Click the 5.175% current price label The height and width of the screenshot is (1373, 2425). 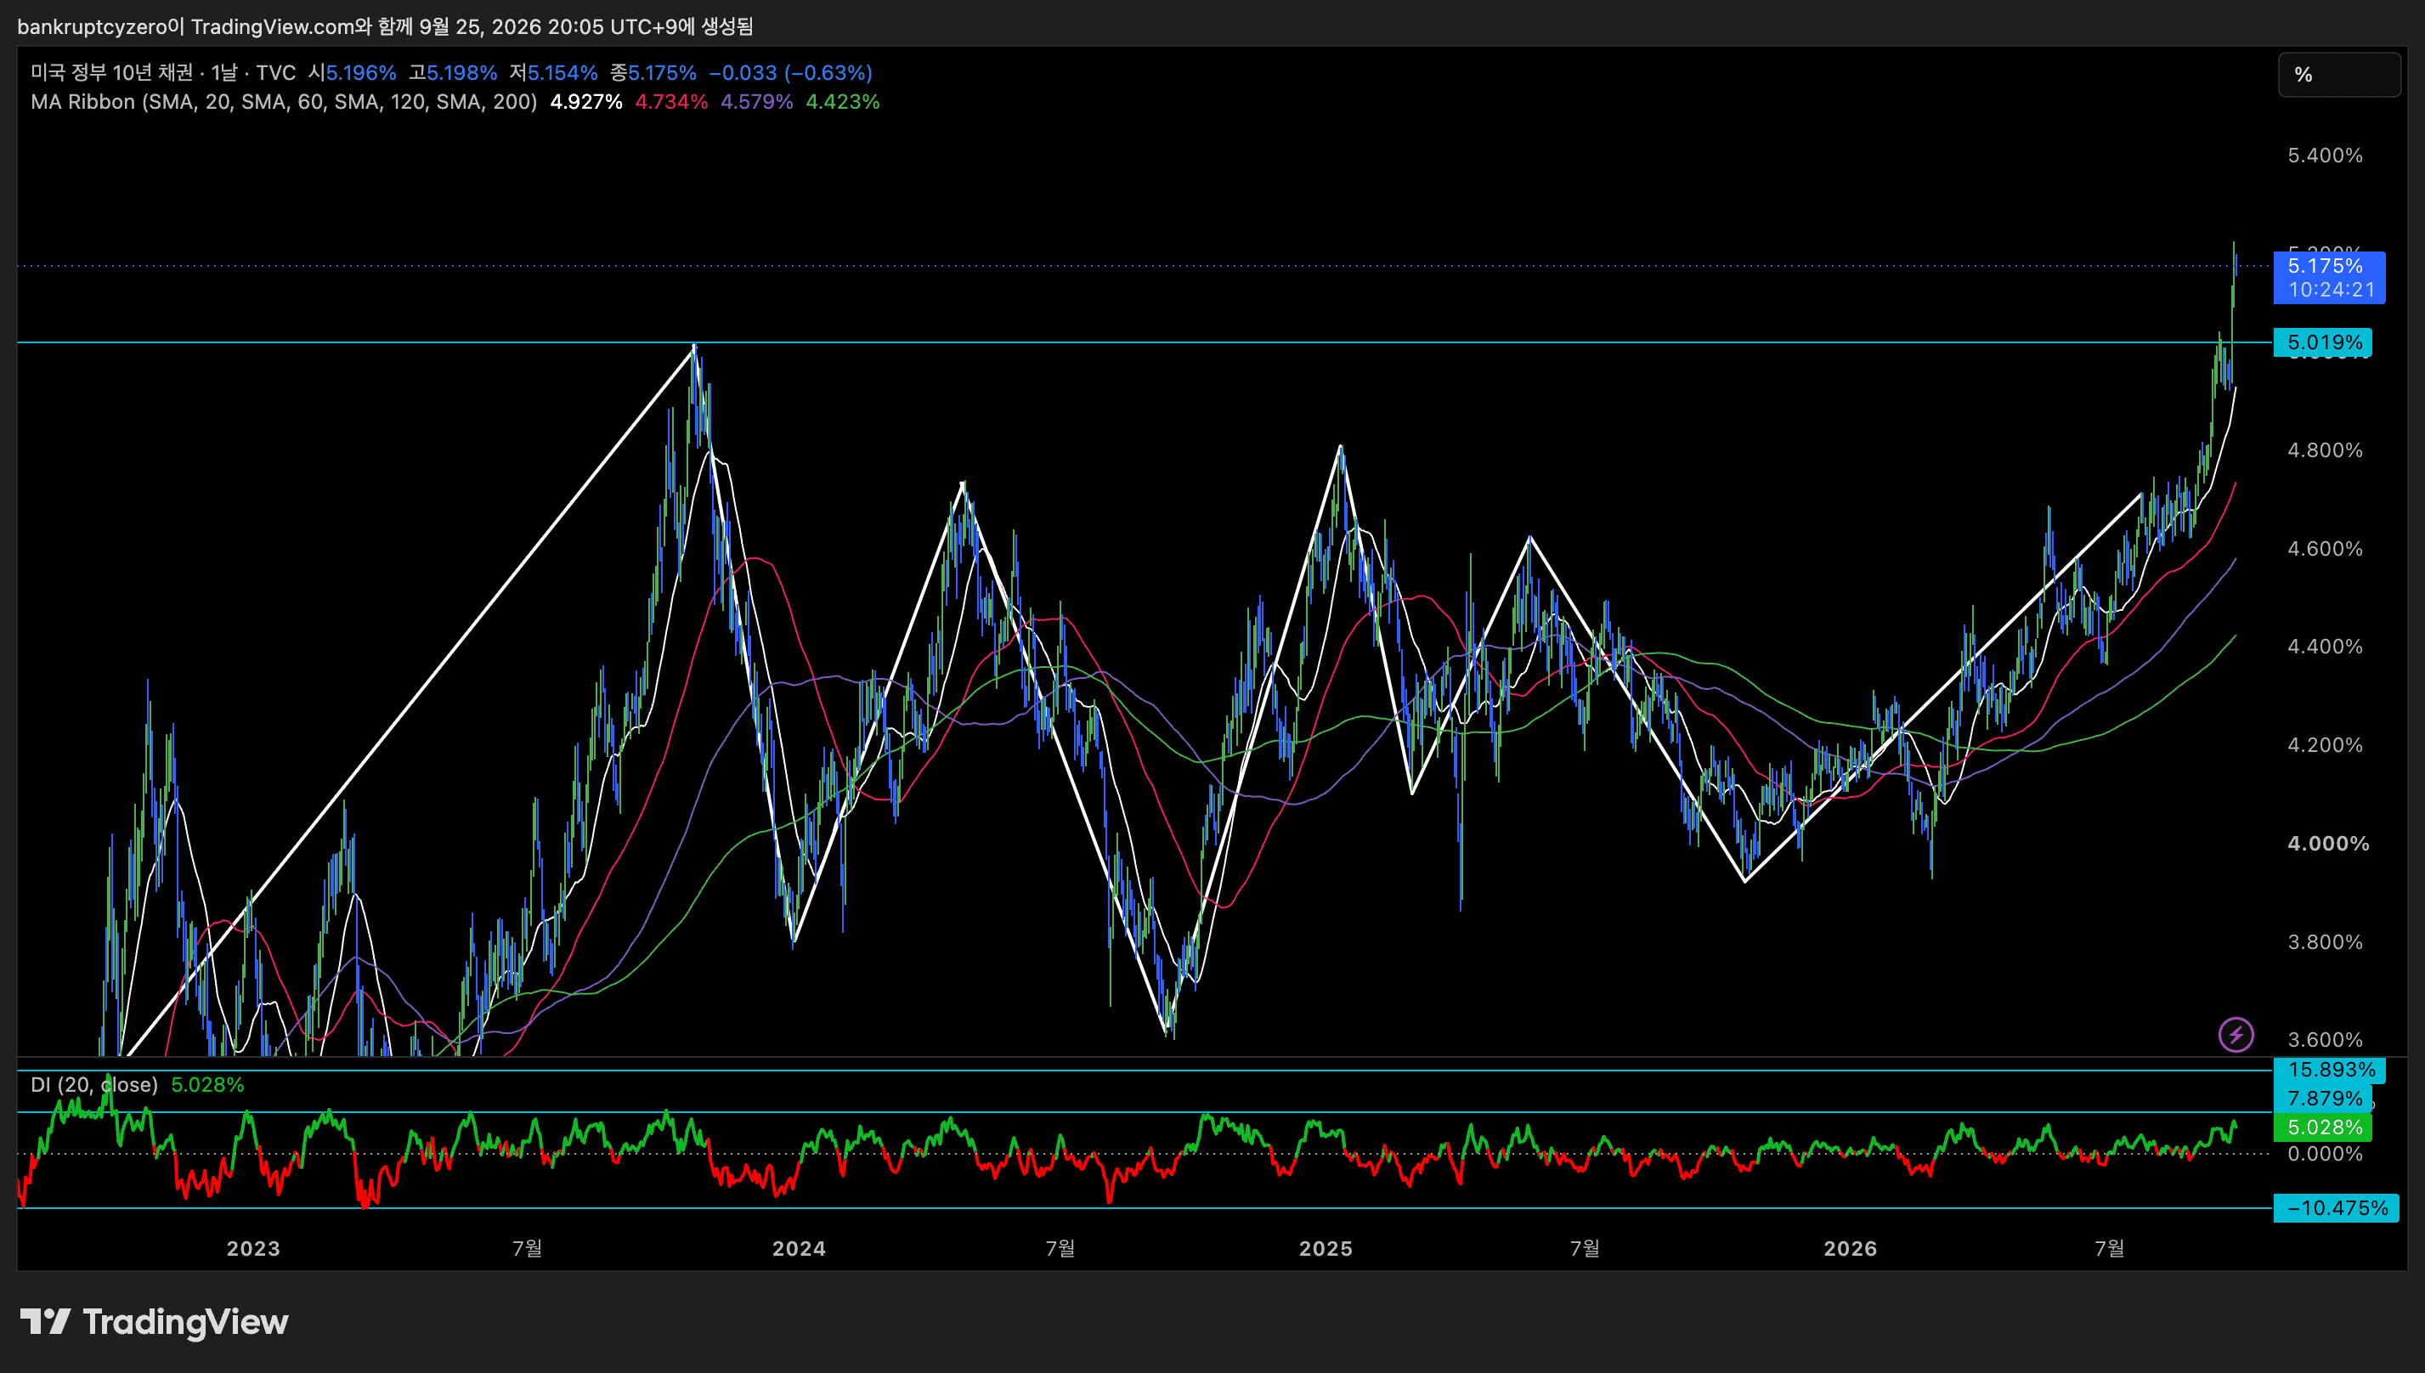tap(2329, 277)
